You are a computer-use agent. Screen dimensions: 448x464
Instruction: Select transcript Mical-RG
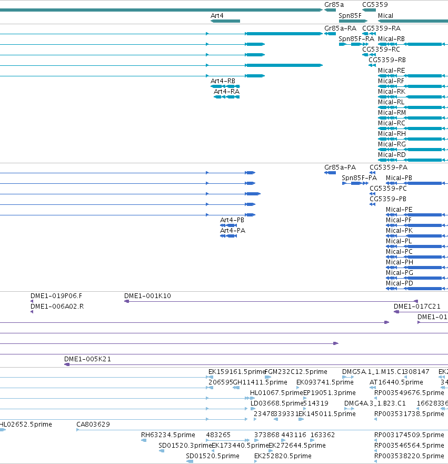(x=413, y=150)
